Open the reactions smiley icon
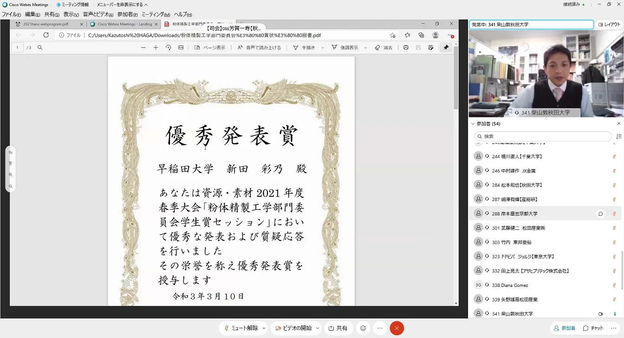This screenshot has height=338, width=624. pos(363,328)
